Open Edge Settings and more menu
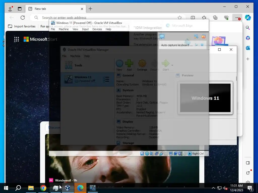The image size is (258, 193). click(237, 18)
